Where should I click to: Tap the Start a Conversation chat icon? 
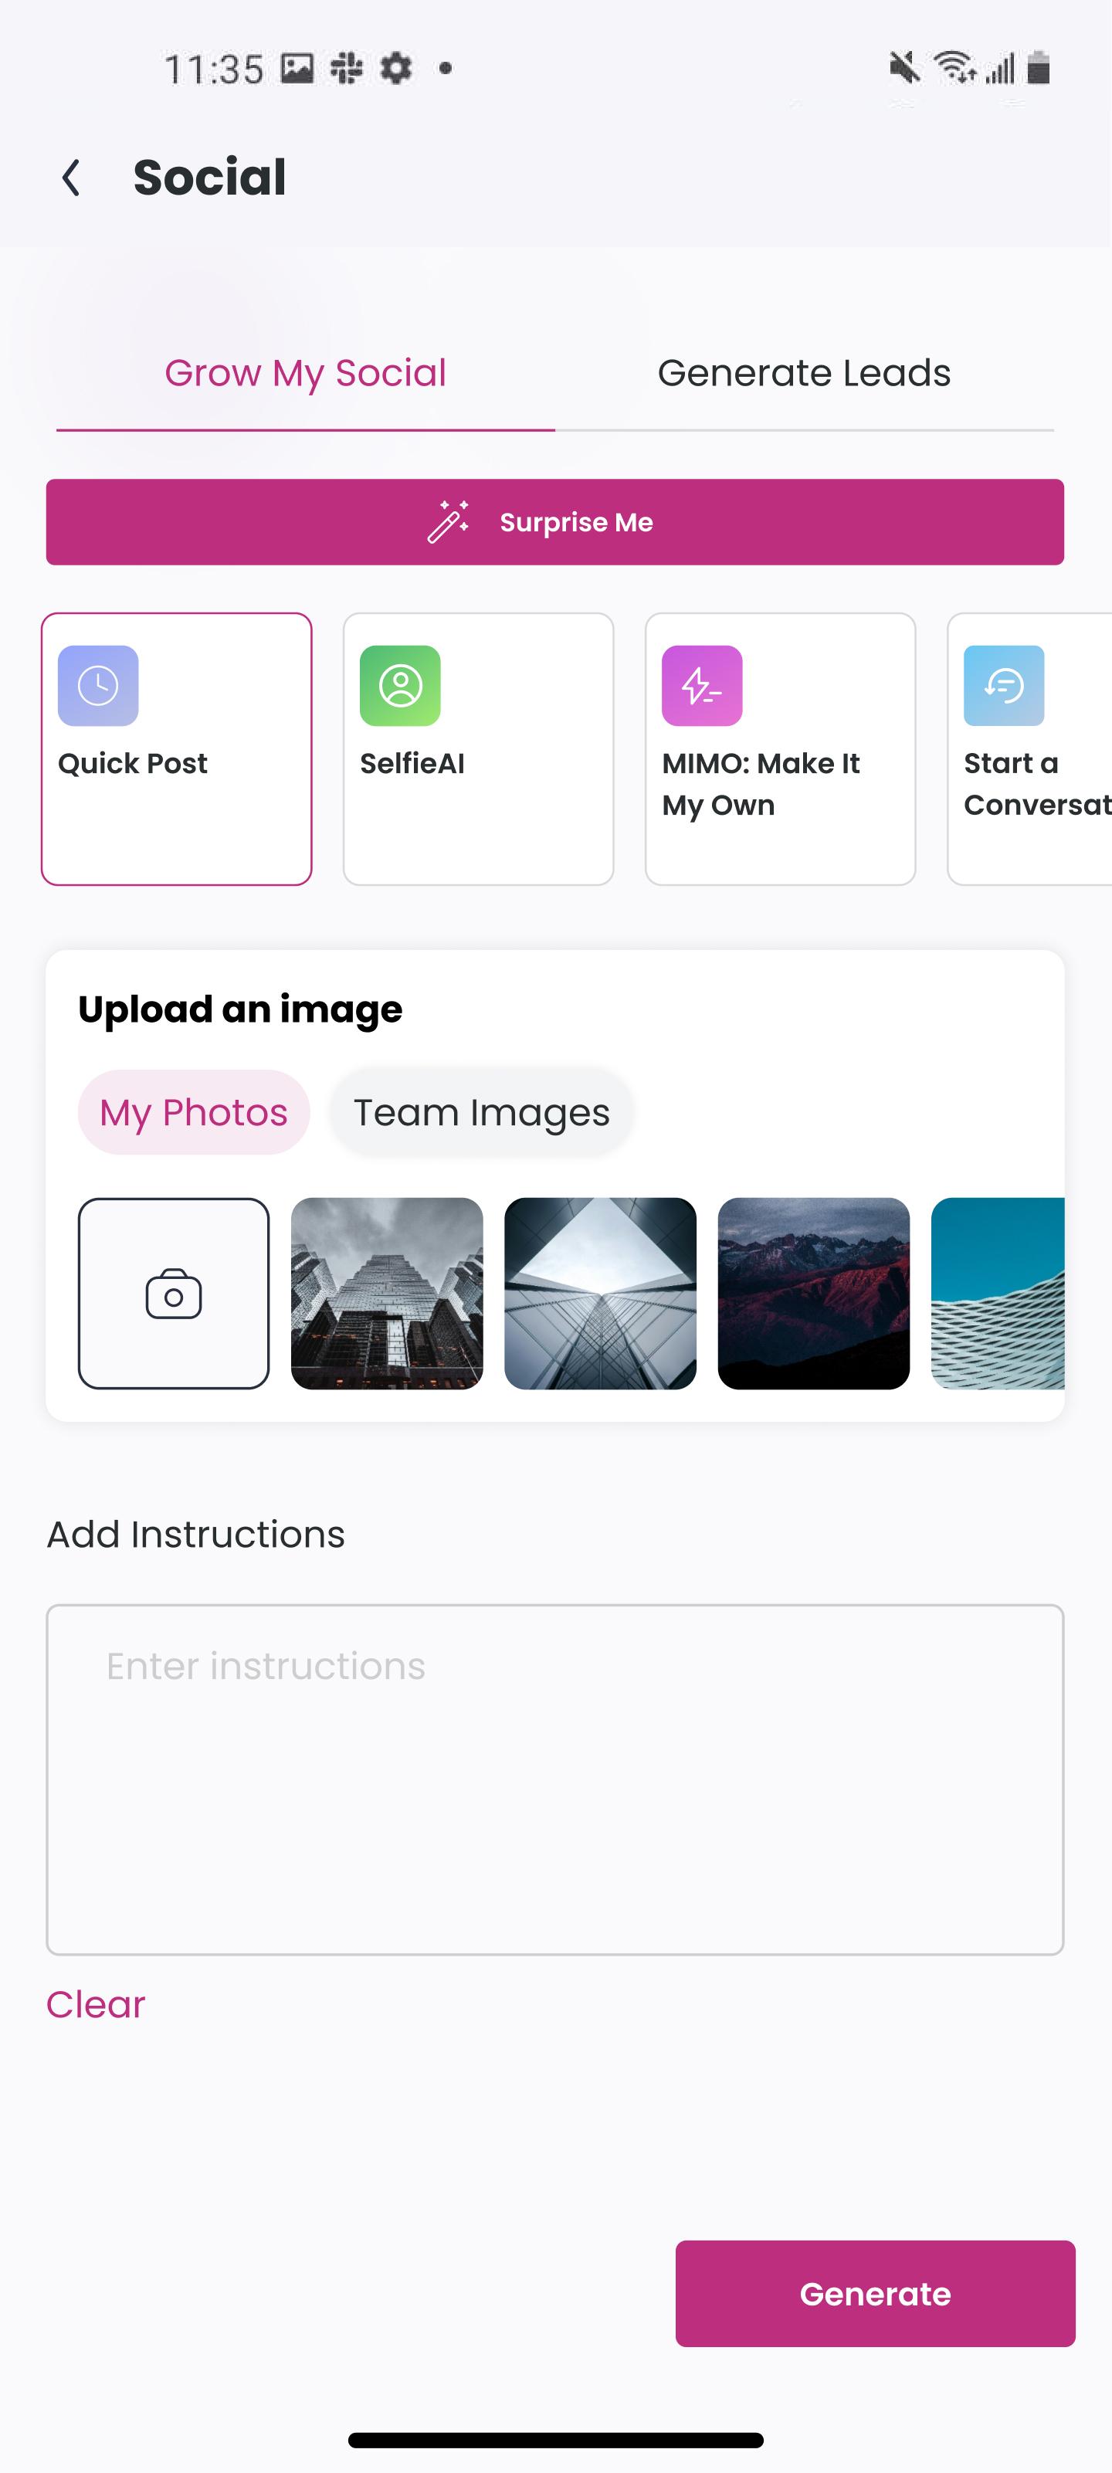point(1003,686)
